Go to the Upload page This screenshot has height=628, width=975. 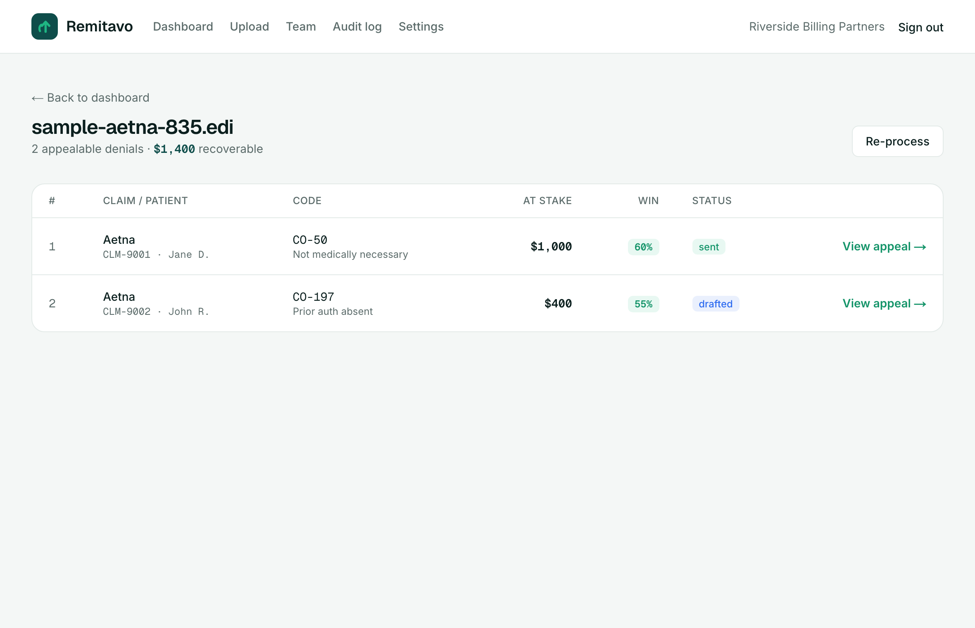tap(250, 26)
